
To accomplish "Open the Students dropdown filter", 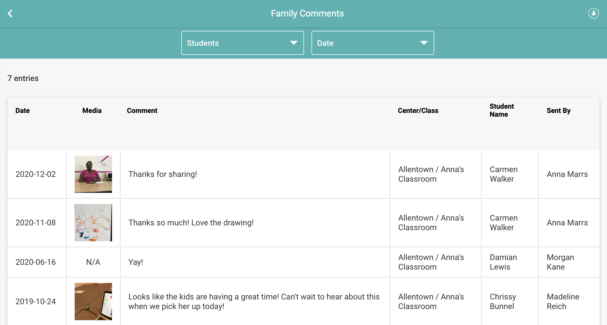I will coord(242,43).
